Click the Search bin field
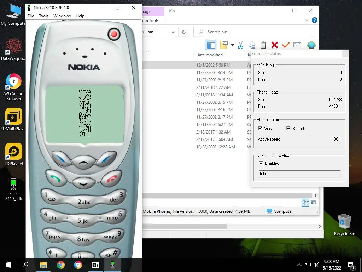 coord(254,32)
